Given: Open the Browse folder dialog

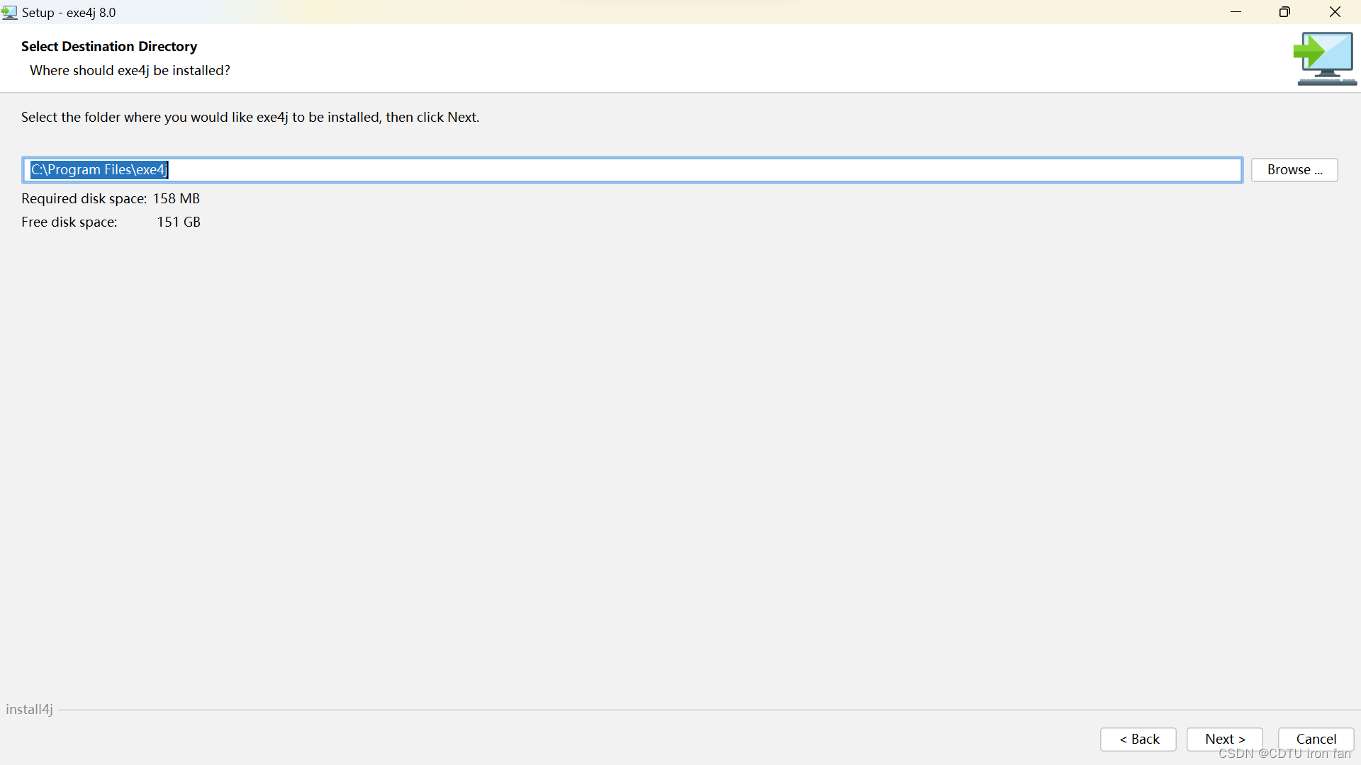Looking at the screenshot, I should pyautogui.click(x=1294, y=170).
